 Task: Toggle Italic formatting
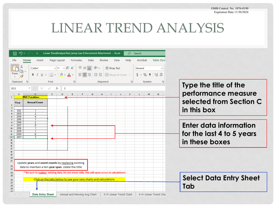(x=37, y=75)
